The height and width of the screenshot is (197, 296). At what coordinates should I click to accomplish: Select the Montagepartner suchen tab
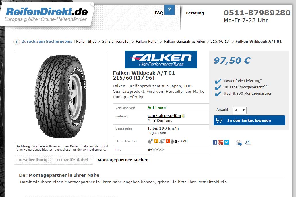(123, 160)
